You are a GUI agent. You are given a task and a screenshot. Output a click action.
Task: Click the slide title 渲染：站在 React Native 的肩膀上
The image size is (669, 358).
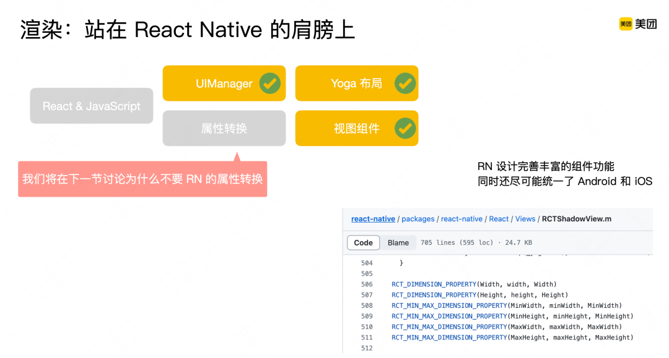click(188, 30)
